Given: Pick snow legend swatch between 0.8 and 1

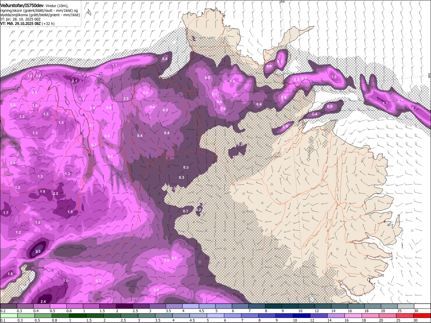Looking at the screenshot, I should 75,306.
